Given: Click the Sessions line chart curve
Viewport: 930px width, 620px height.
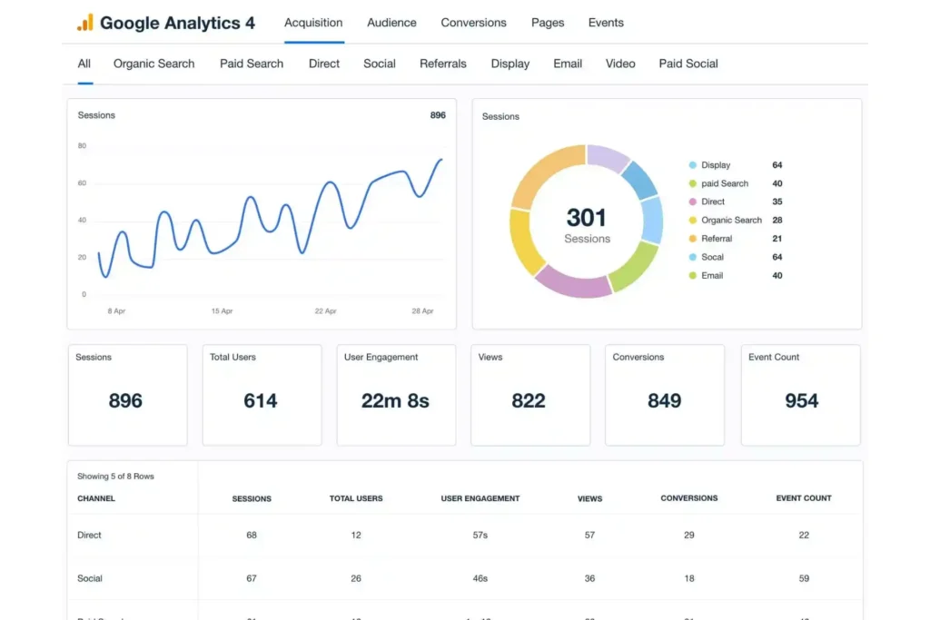Looking at the screenshot, I should [x=270, y=217].
